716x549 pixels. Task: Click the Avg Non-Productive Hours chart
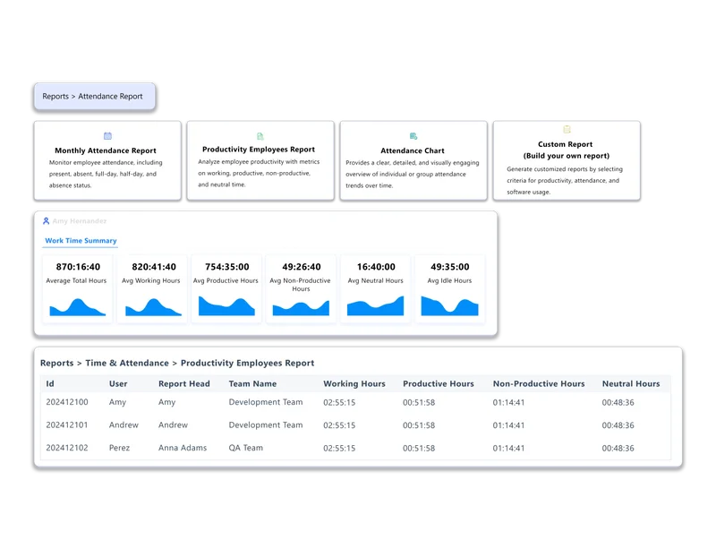(x=301, y=308)
